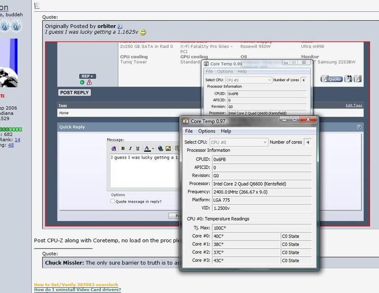Click the Core Temp 0.99 title bar app icon
The width and height of the screenshot is (379, 293).
tap(206, 64)
